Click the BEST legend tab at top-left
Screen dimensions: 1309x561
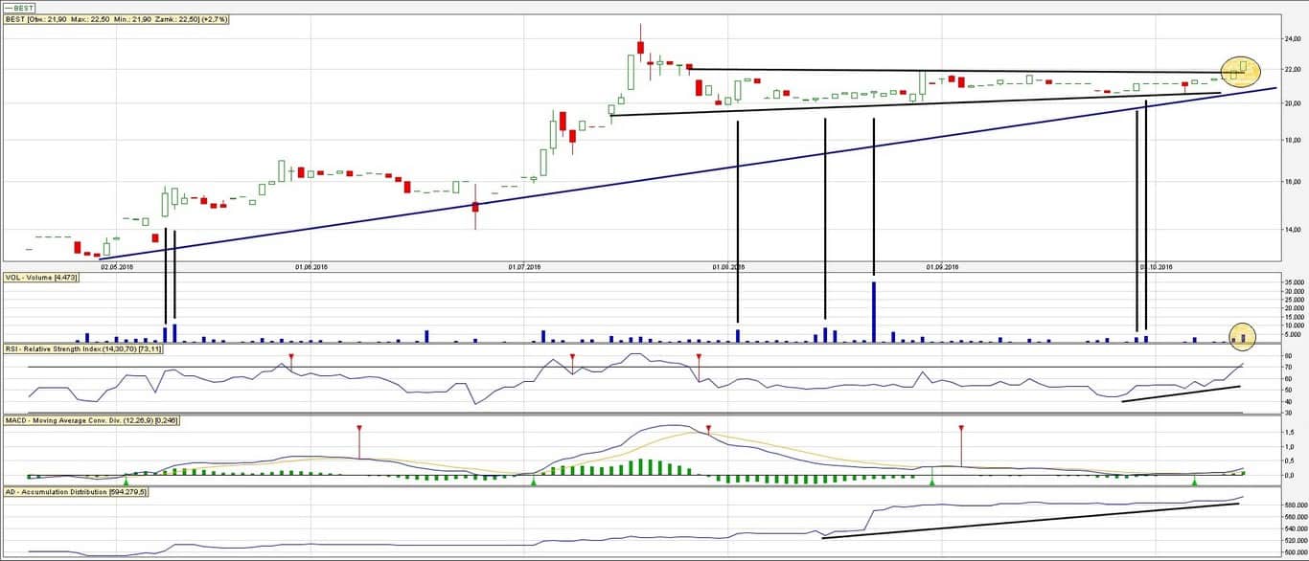(x=19, y=8)
